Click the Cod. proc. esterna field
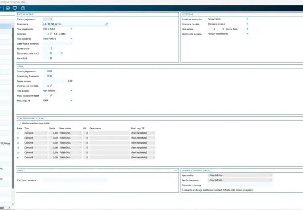The image size is (303, 210). tap(75, 180)
